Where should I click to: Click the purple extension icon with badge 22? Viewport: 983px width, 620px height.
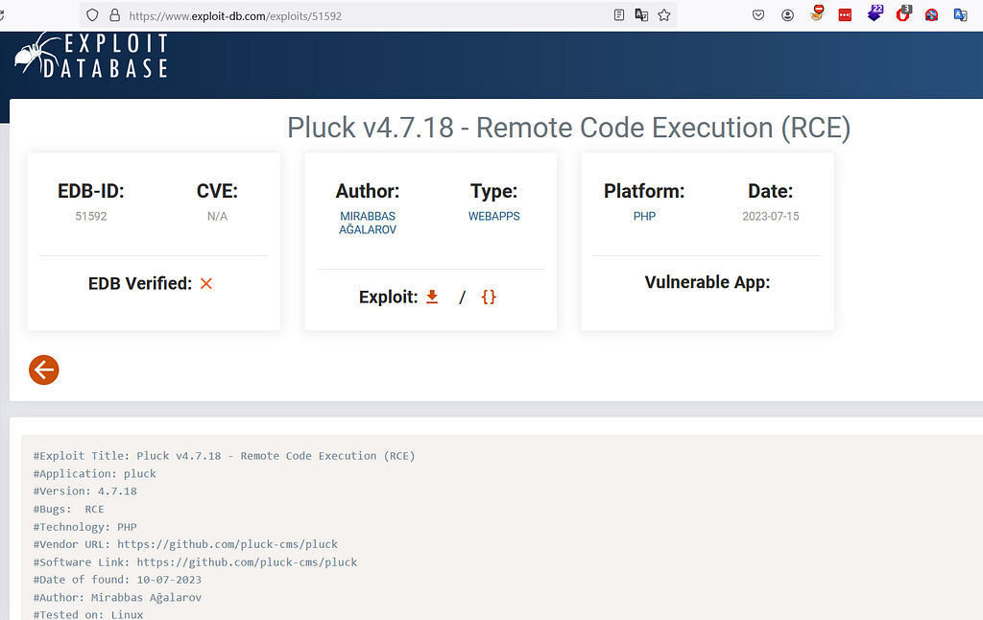click(875, 13)
